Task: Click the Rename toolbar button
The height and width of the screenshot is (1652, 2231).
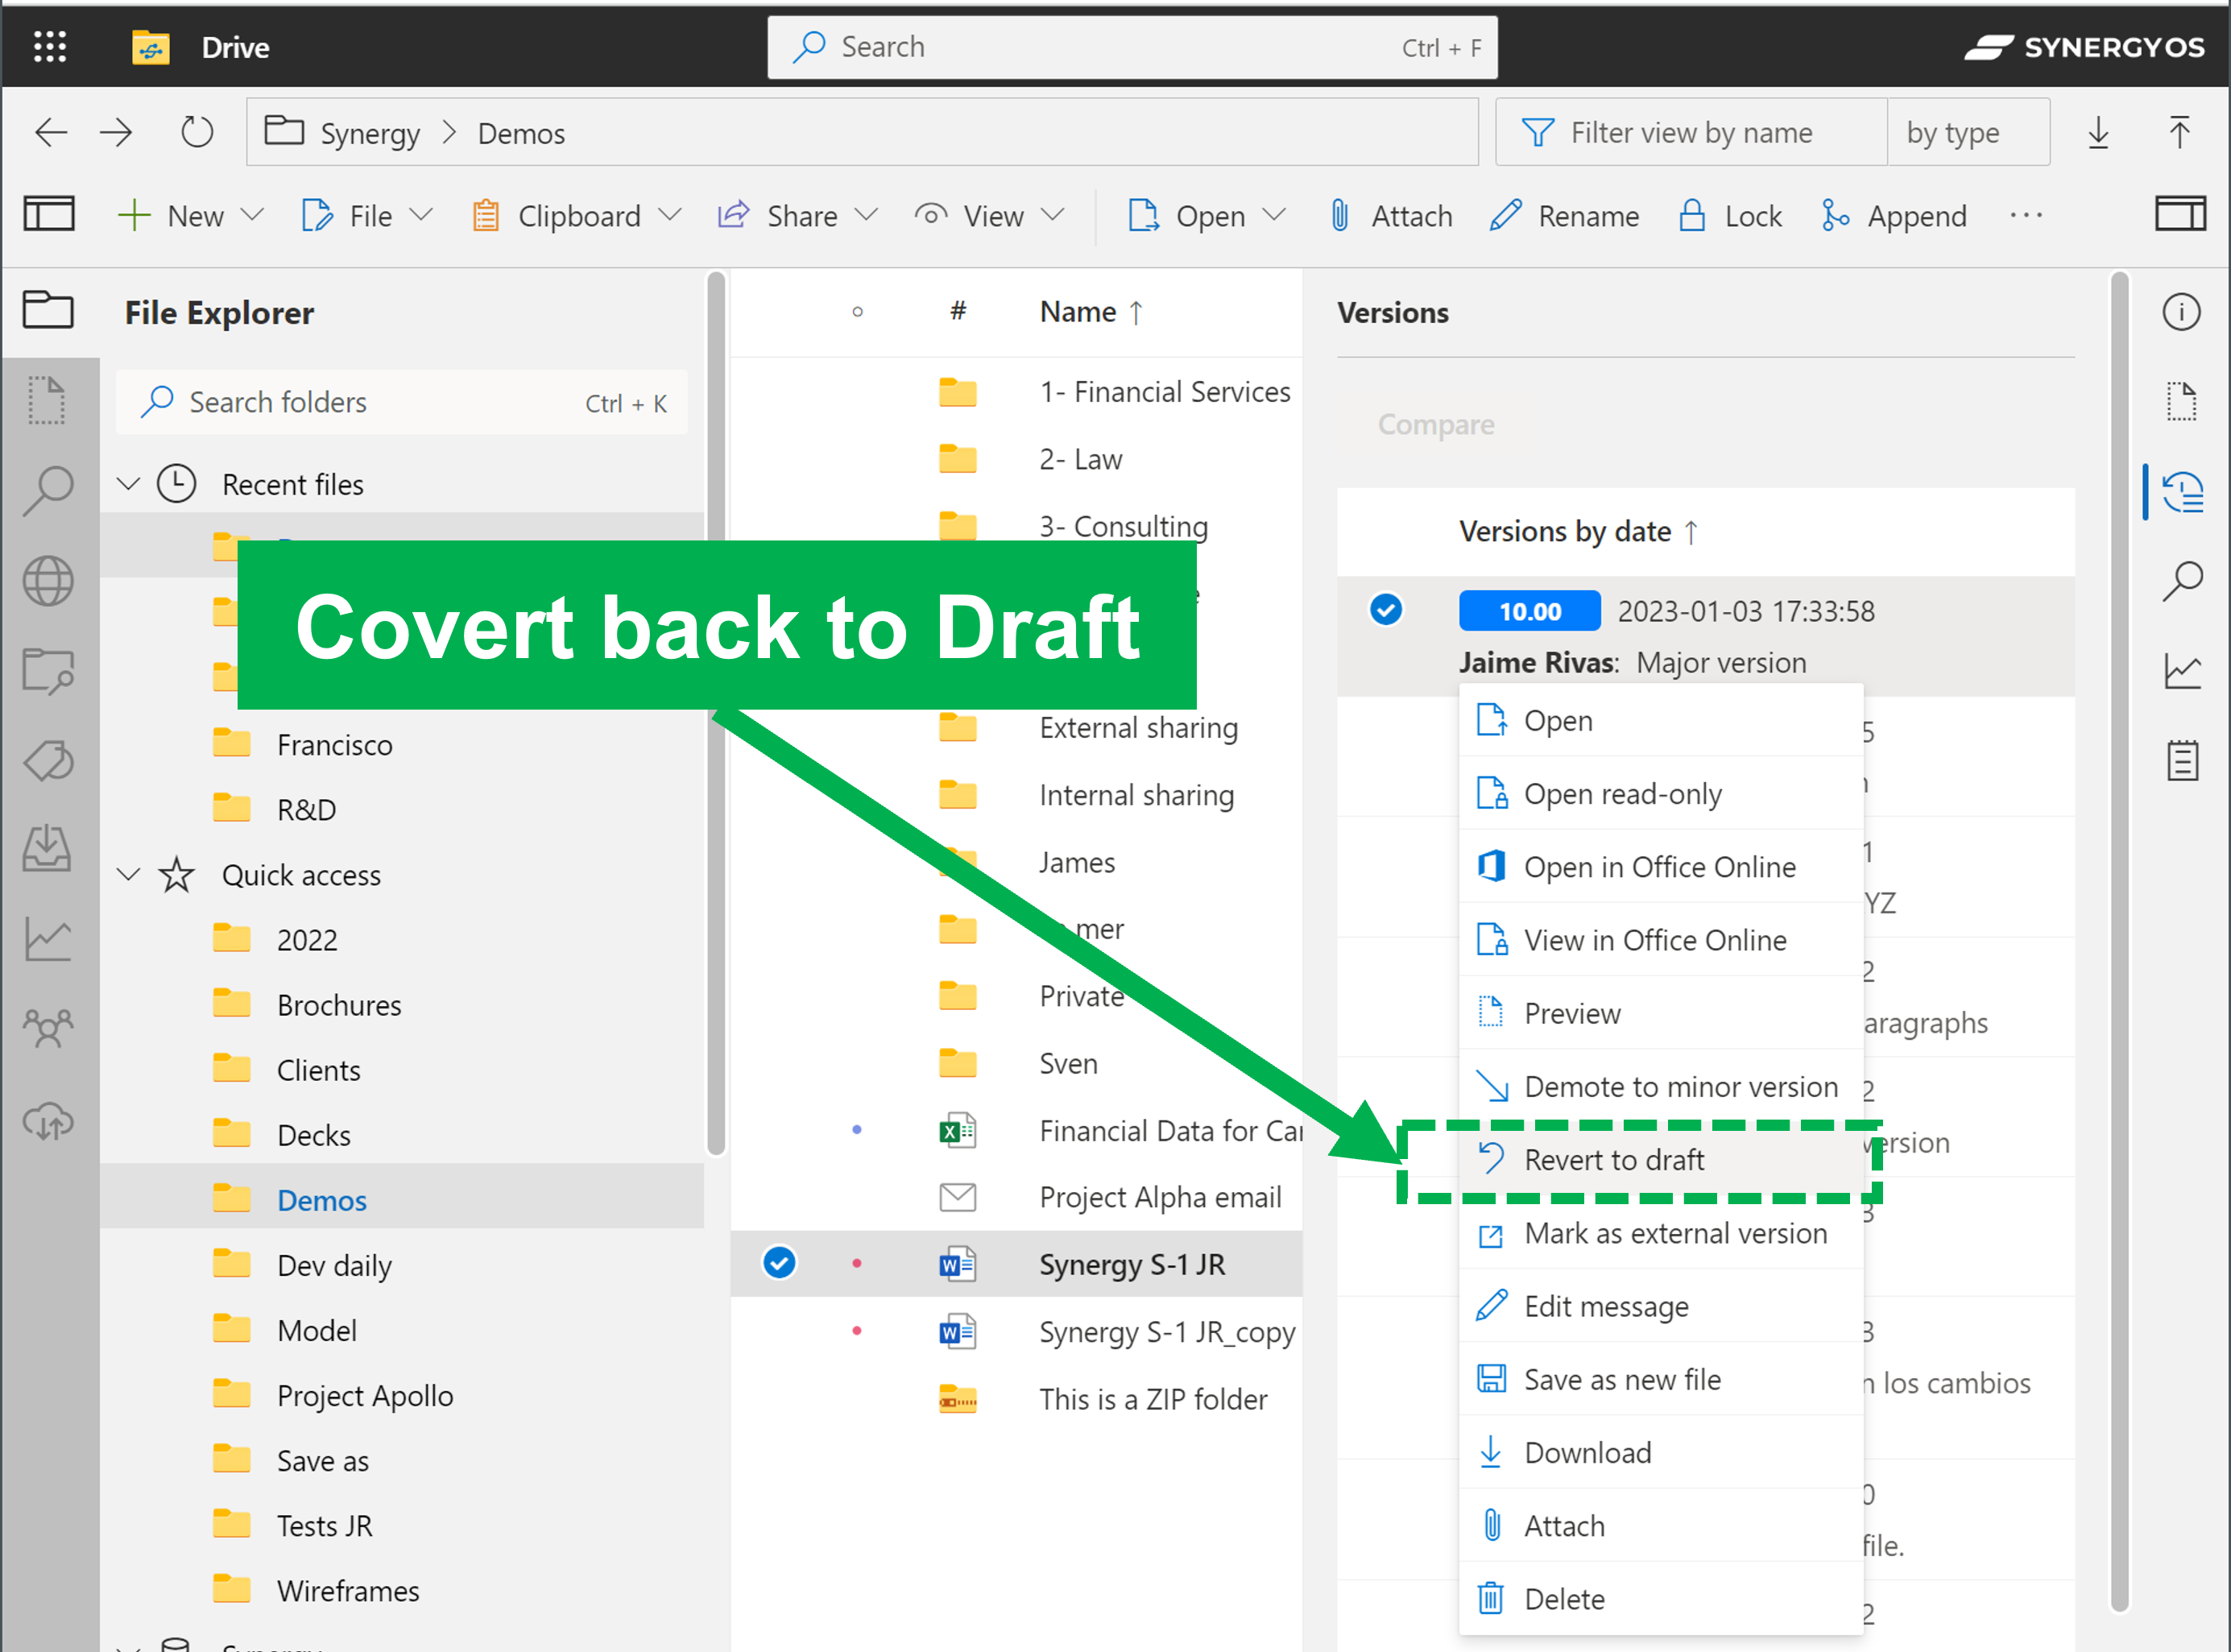Action: [x=1564, y=215]
